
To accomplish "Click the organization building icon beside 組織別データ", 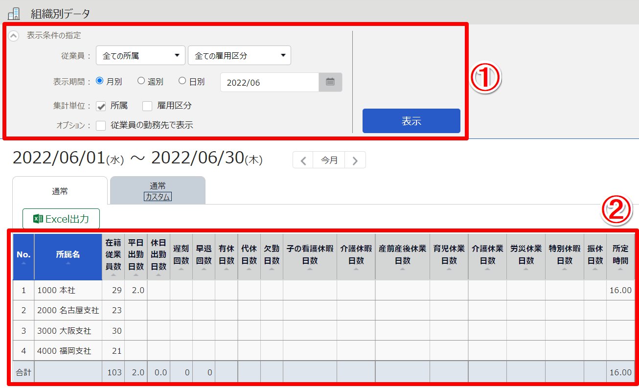I will 14,14.
